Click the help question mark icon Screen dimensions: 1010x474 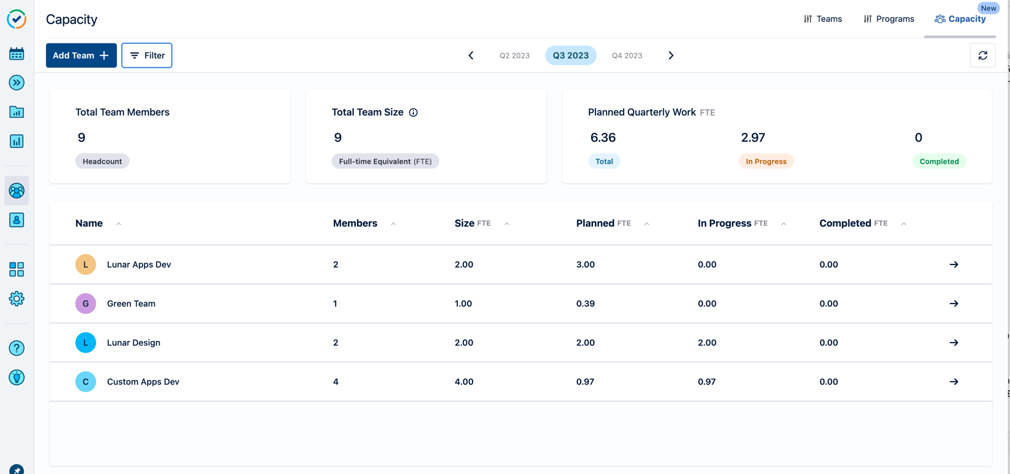[x=17, y=348]
